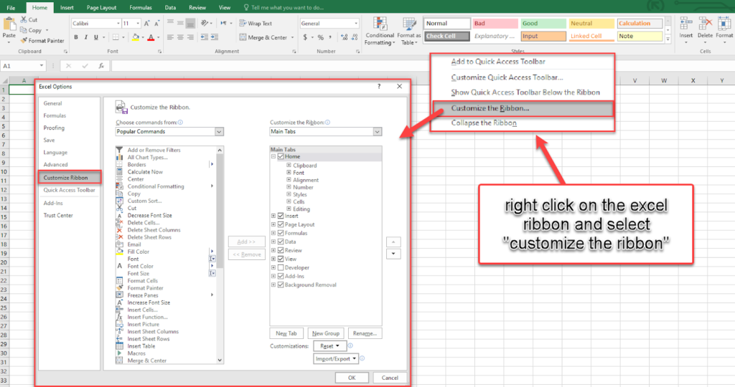Click the New Tab button
Viewport: 735px width, 387px height.
click(286, 333)
